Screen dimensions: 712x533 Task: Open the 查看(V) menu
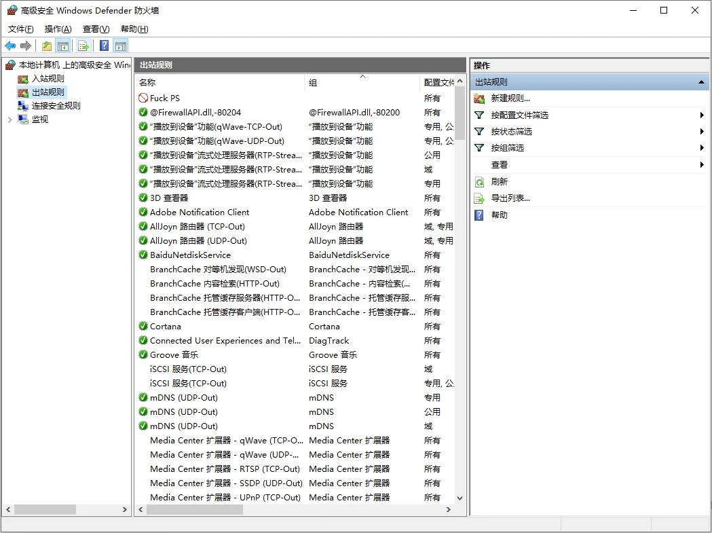[96, 29]
